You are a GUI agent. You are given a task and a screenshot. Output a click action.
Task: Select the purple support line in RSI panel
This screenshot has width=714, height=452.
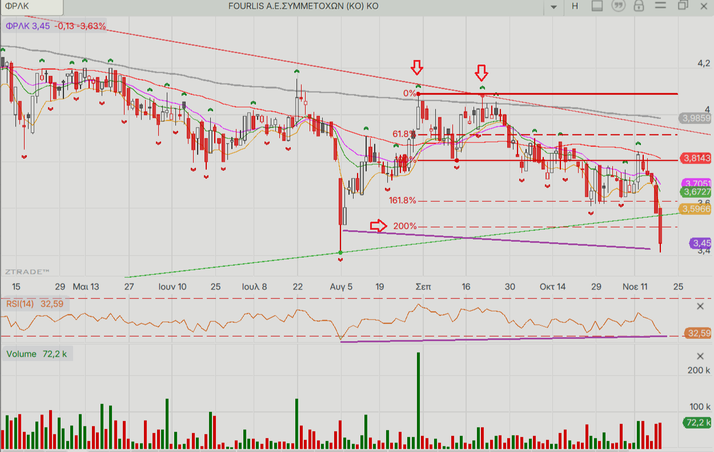(x=503, y=339)
